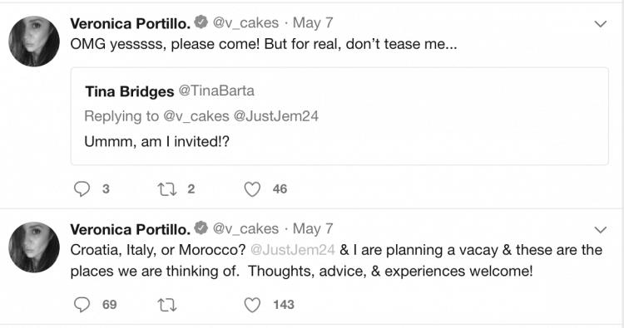The image size is (624, 328).
Task: Click reply icon on first tweet
Action: click(x=82, y=189)
